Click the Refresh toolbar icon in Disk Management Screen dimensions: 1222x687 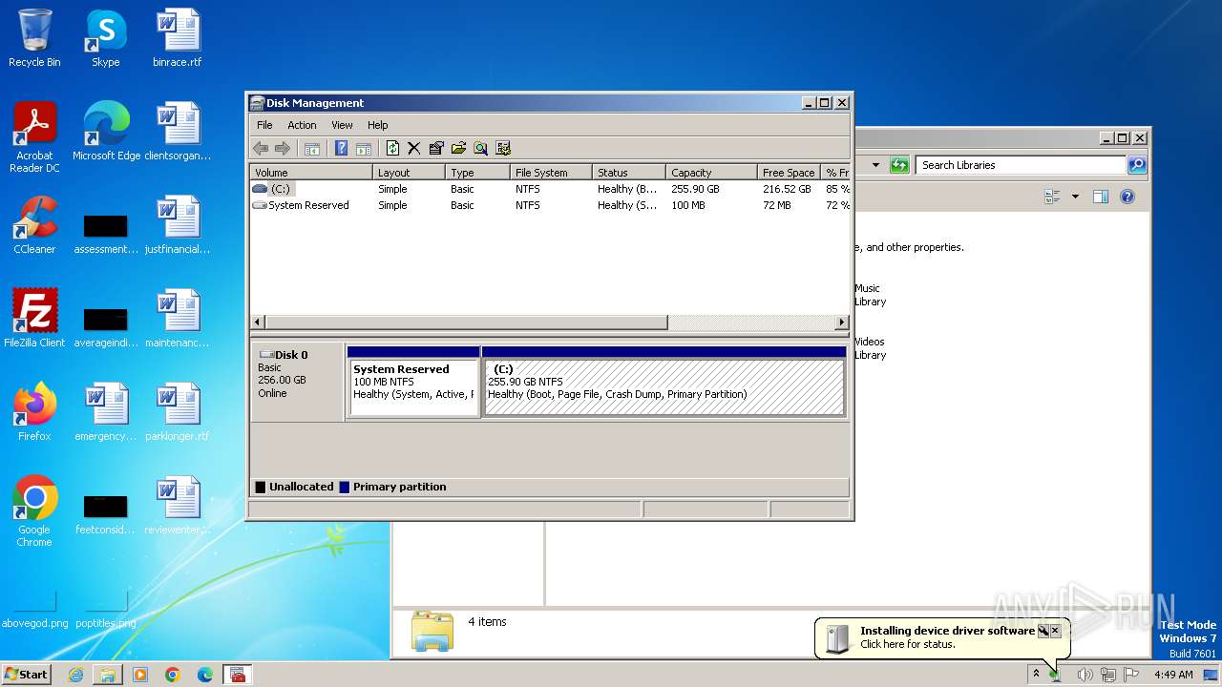[x=392, y=148]
